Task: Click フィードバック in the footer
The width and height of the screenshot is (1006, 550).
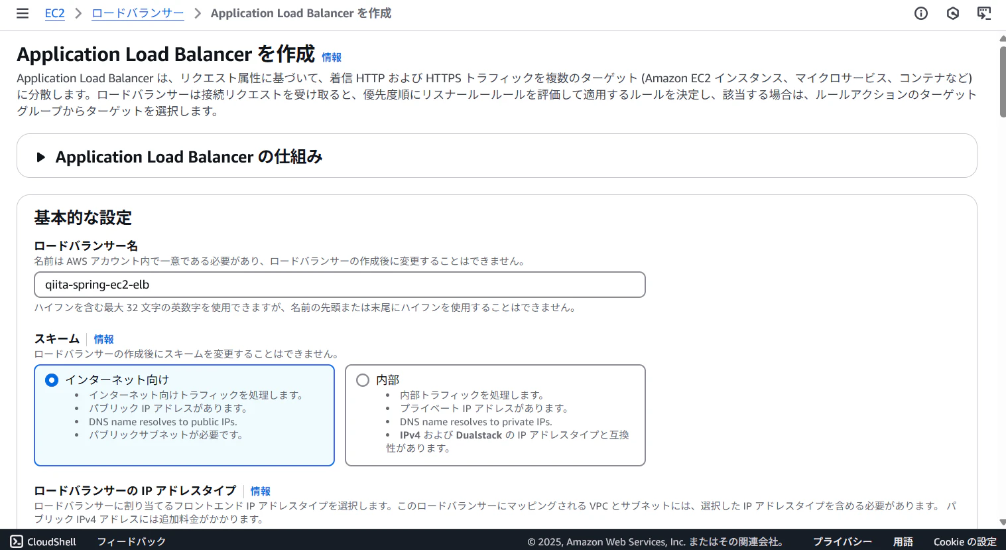Action: click(131, 541)
